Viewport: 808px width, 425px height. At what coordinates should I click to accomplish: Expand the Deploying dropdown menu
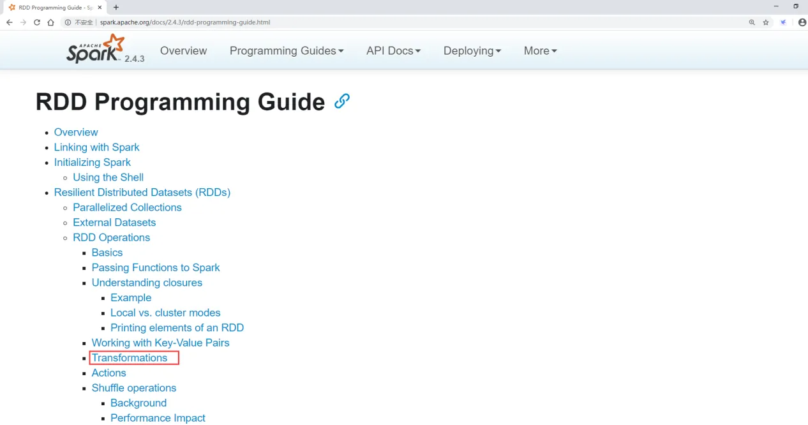click(x=472, y=51)
